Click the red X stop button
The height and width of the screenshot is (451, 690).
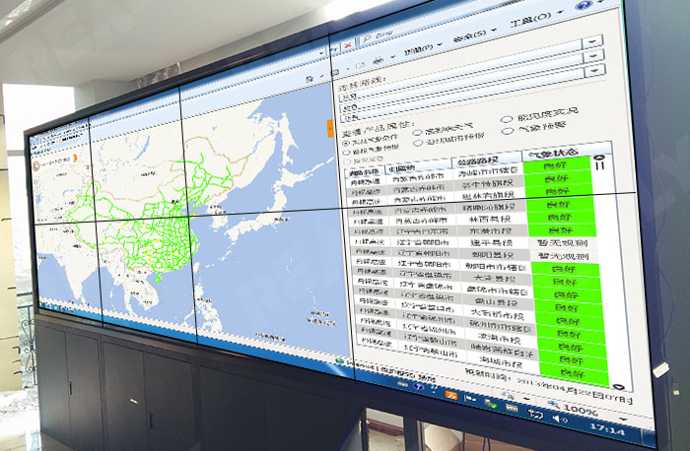[348, 45]
